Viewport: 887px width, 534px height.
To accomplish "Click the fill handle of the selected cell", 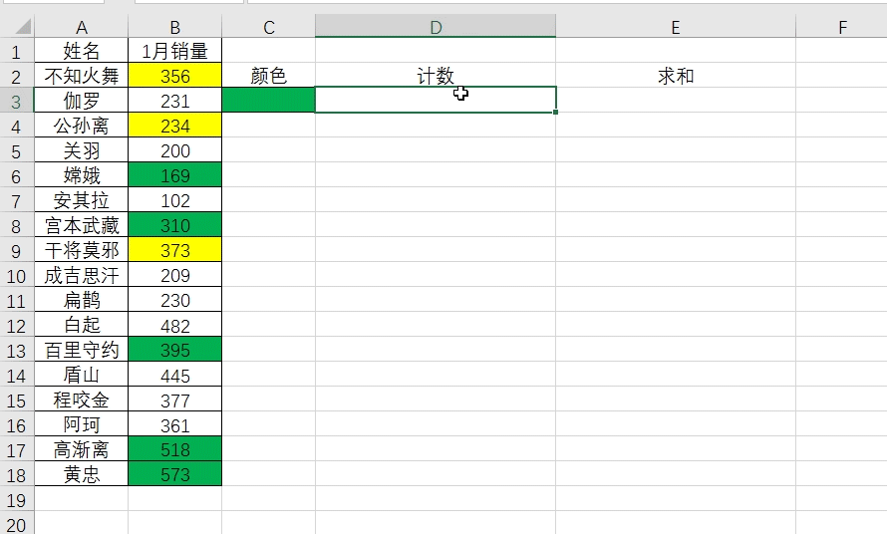I will point(556,113).
